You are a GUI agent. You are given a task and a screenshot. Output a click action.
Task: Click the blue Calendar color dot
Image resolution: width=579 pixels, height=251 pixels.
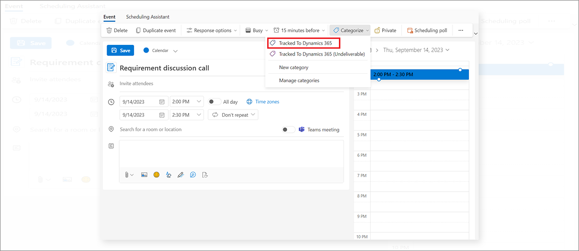pos(146,50)
